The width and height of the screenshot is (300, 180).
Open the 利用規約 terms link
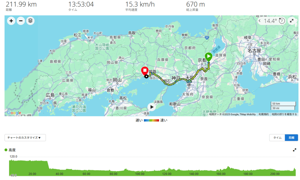click(263, 114)
